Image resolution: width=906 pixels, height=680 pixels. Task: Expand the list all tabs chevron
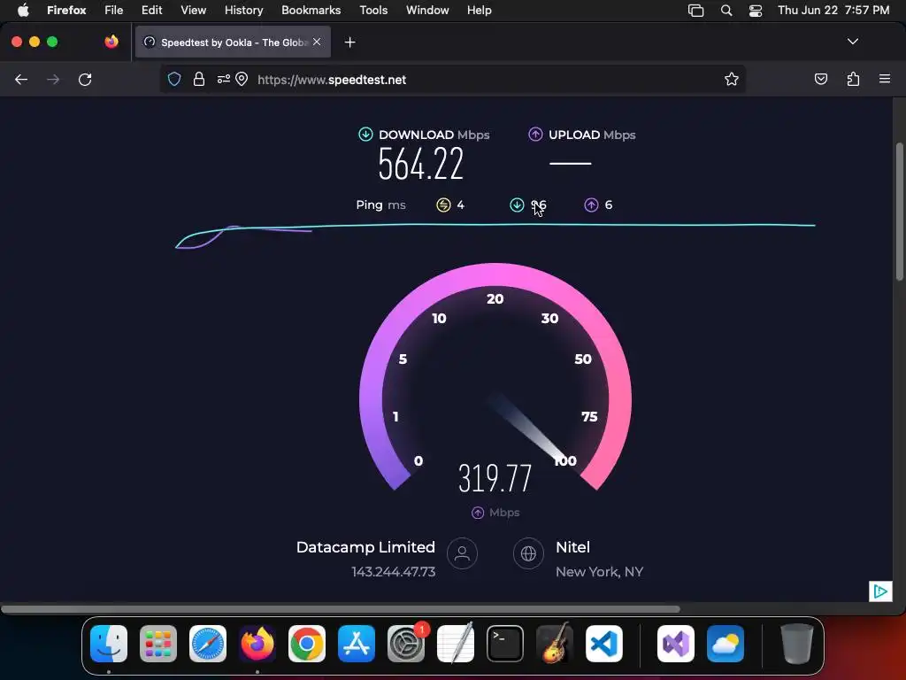click(x=853, y=42)
